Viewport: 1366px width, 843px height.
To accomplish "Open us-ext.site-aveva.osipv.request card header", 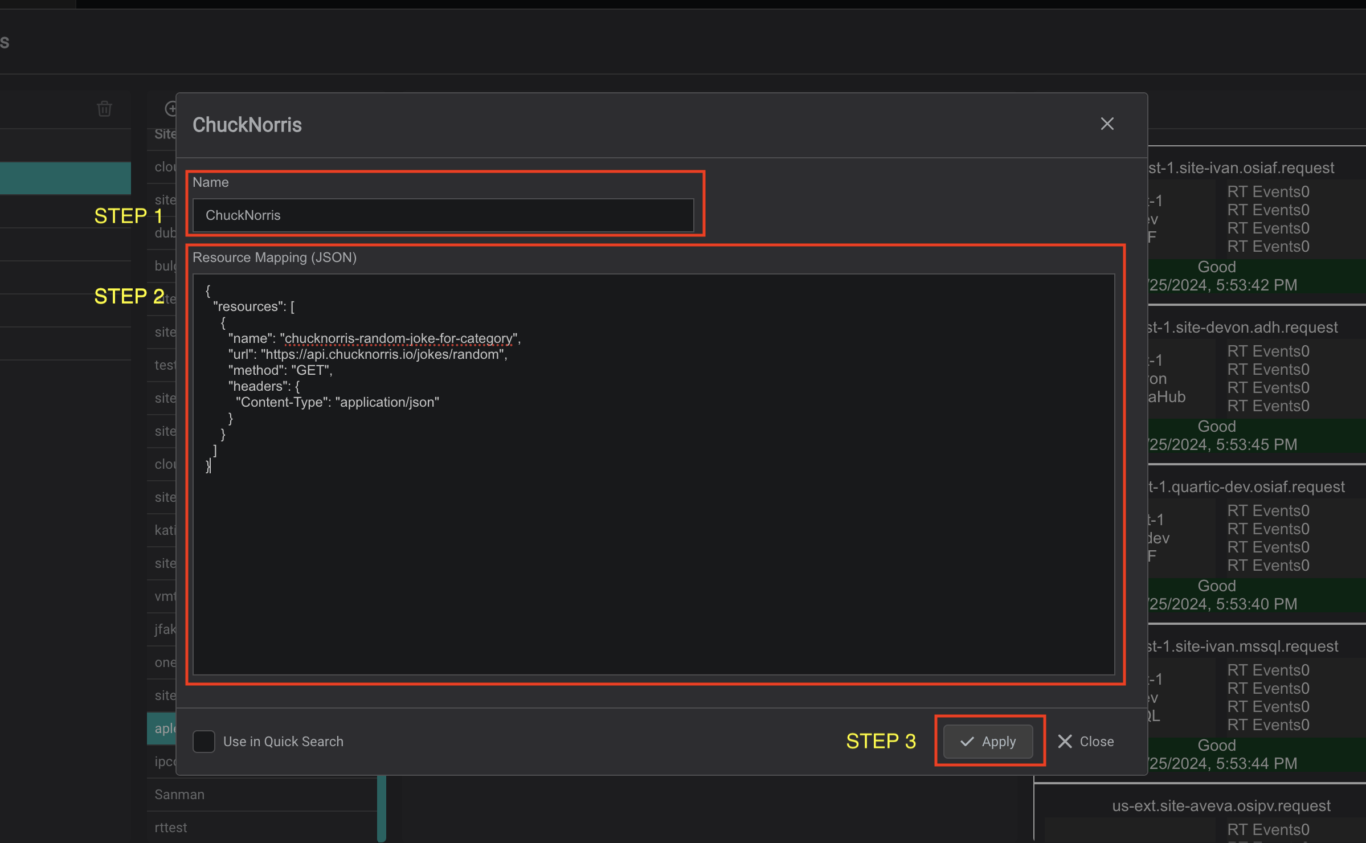I will point(1221,805).
